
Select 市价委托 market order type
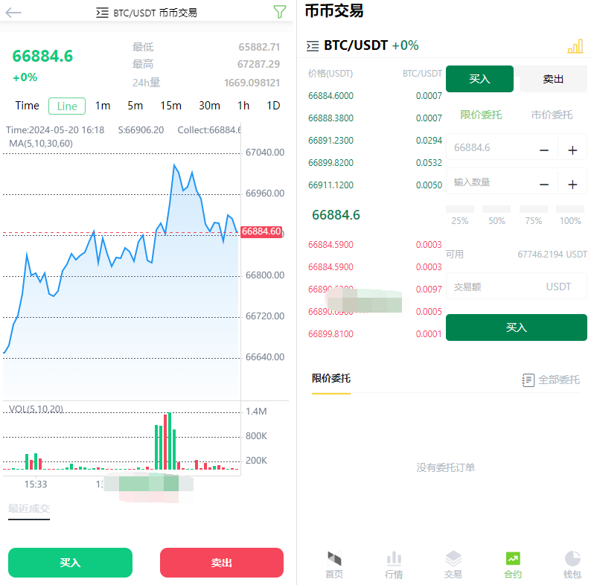552,115
